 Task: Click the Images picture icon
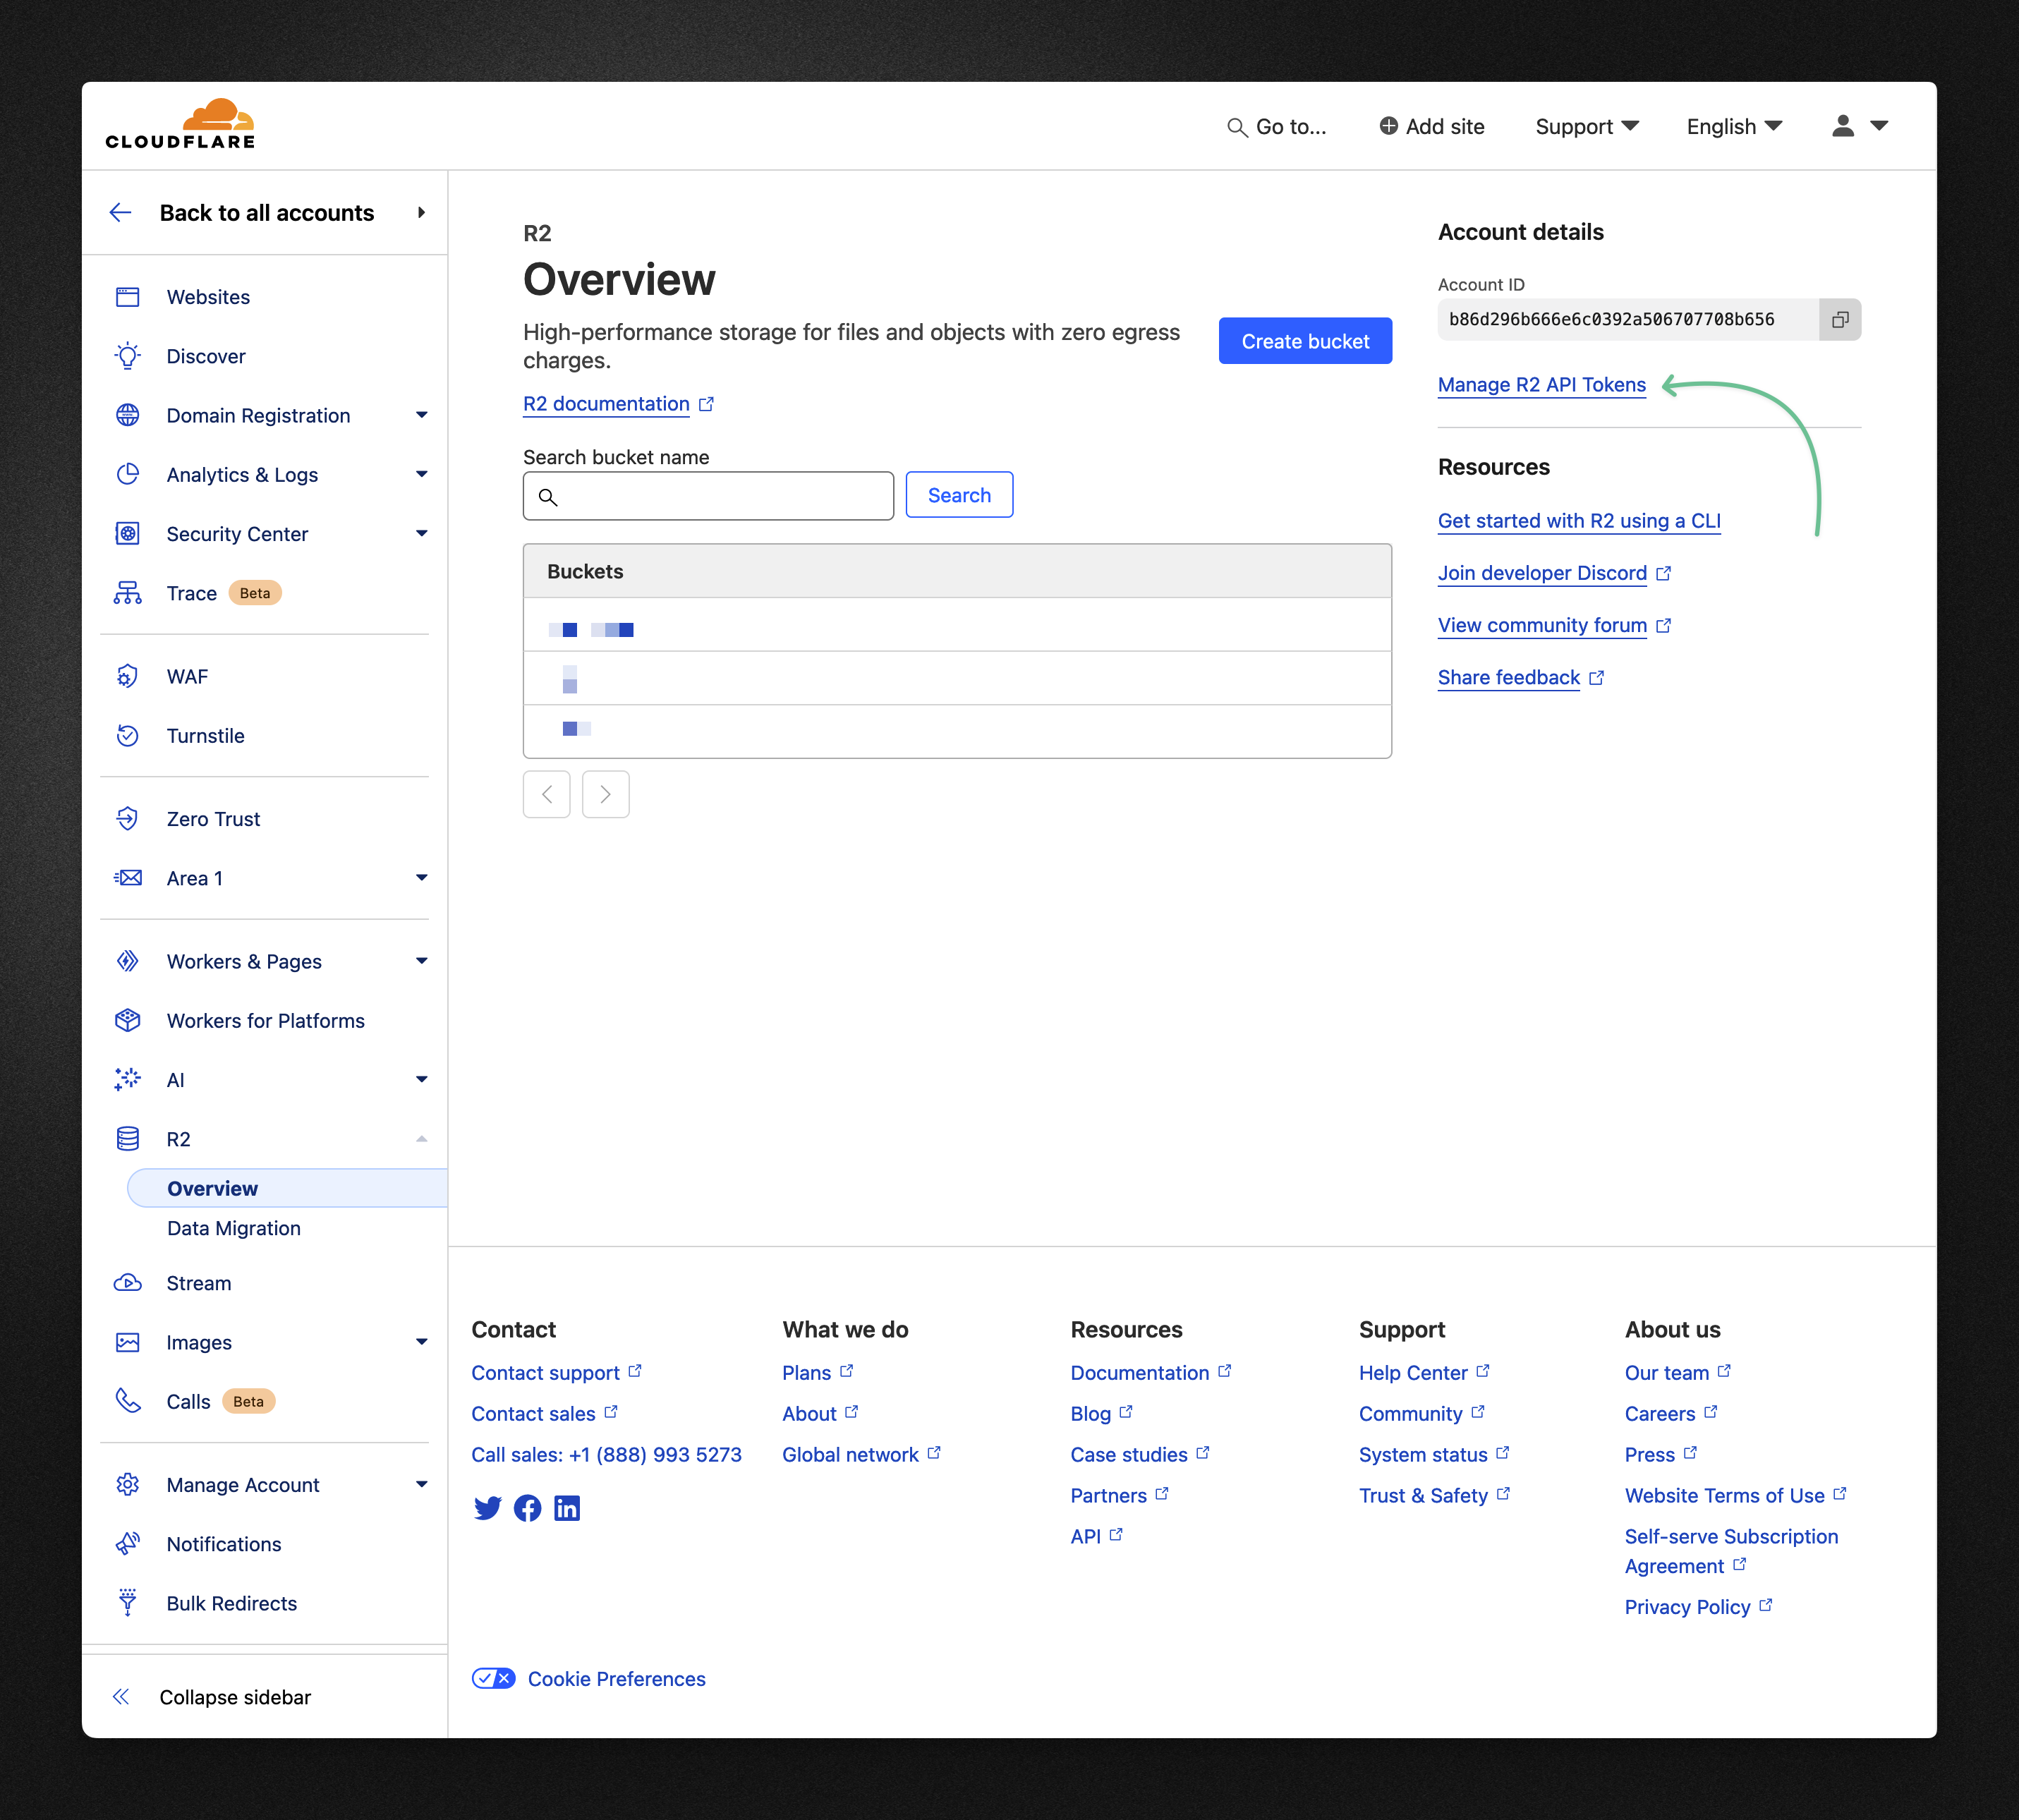coord(128,1342)
